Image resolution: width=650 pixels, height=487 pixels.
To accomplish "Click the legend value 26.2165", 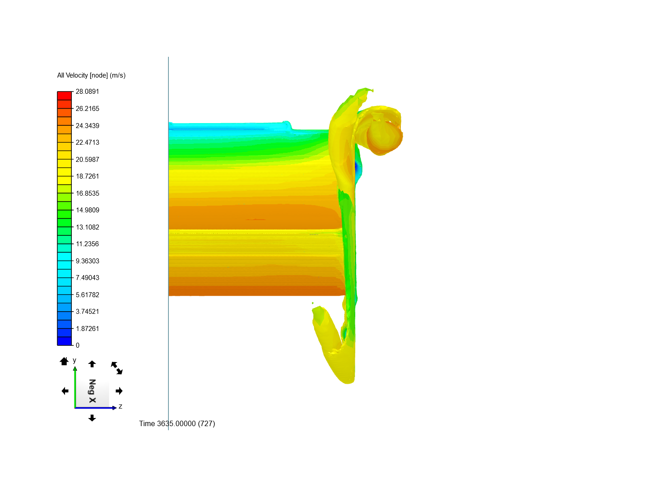I will pyautogui.click(x=87, y=109).
